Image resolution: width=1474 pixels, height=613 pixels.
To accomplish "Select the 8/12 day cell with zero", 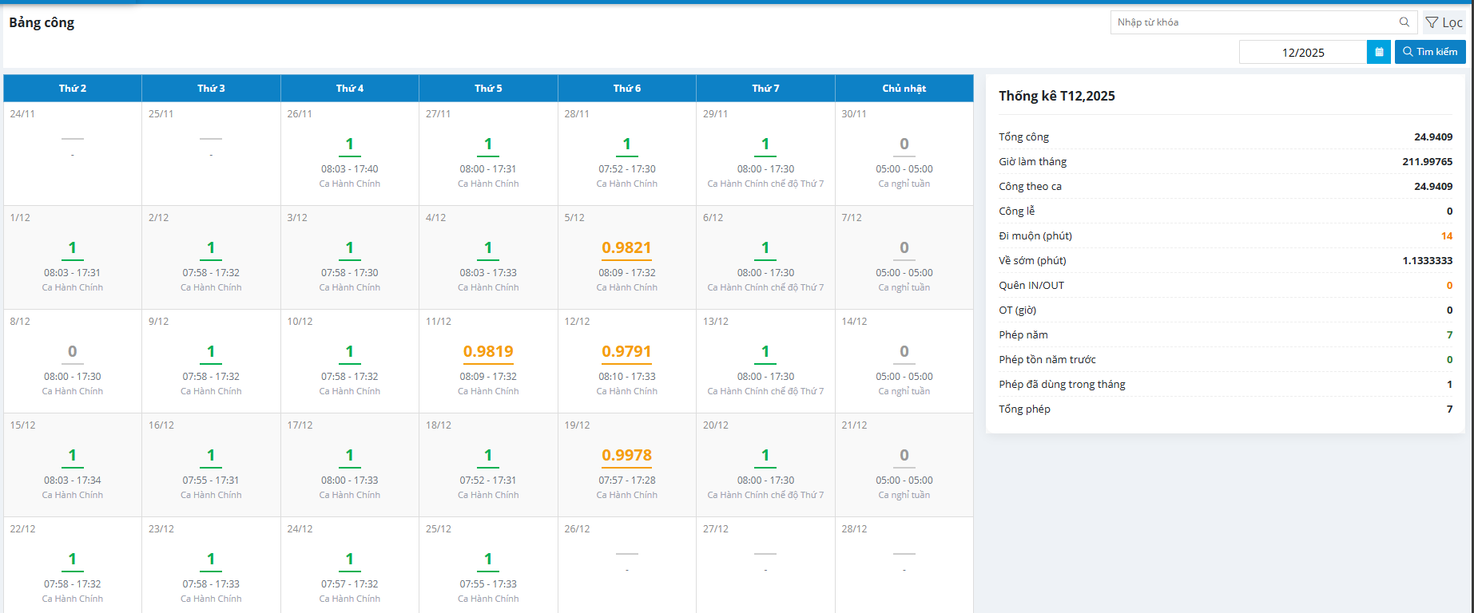I will [73, 362].
